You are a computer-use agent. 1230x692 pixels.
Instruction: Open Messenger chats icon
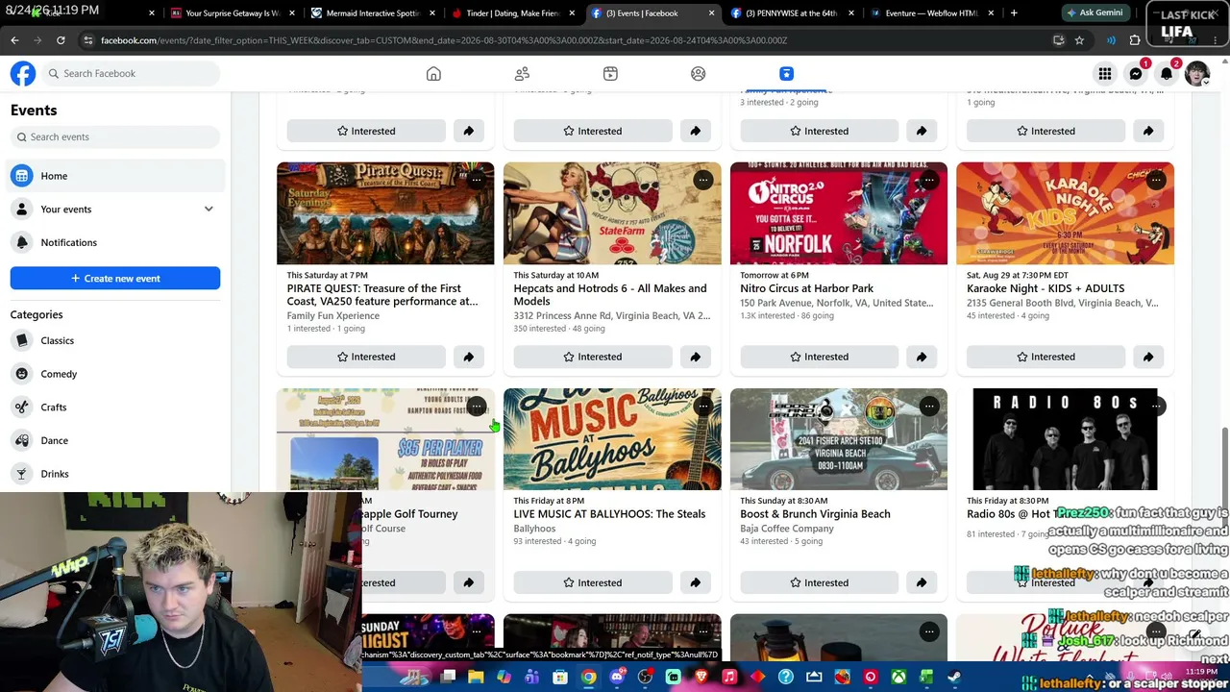coord(1136,74)
